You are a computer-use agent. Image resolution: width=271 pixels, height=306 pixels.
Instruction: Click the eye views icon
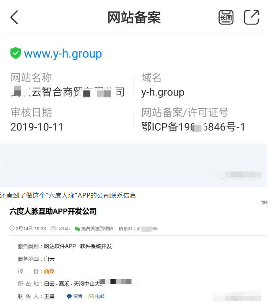point(53,228)
